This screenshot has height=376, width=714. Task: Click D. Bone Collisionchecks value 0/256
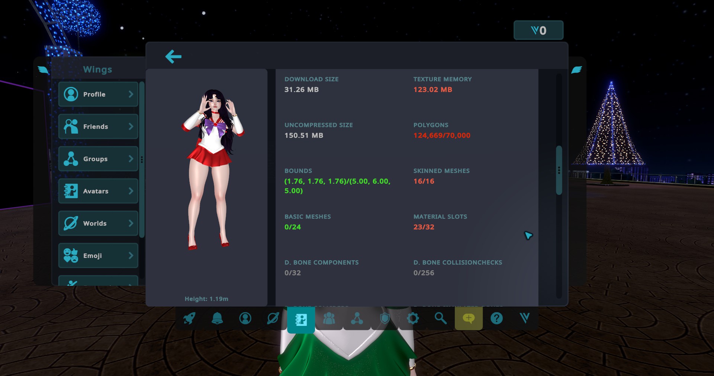pos(424,273)
